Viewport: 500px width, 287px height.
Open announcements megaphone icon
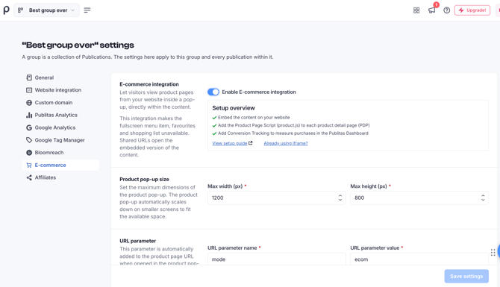coord(432,10)
